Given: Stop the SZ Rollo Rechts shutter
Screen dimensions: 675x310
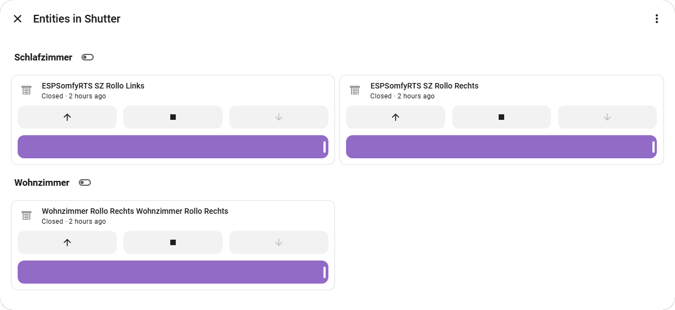Looking at the screenshot, I should click(501, 117).
